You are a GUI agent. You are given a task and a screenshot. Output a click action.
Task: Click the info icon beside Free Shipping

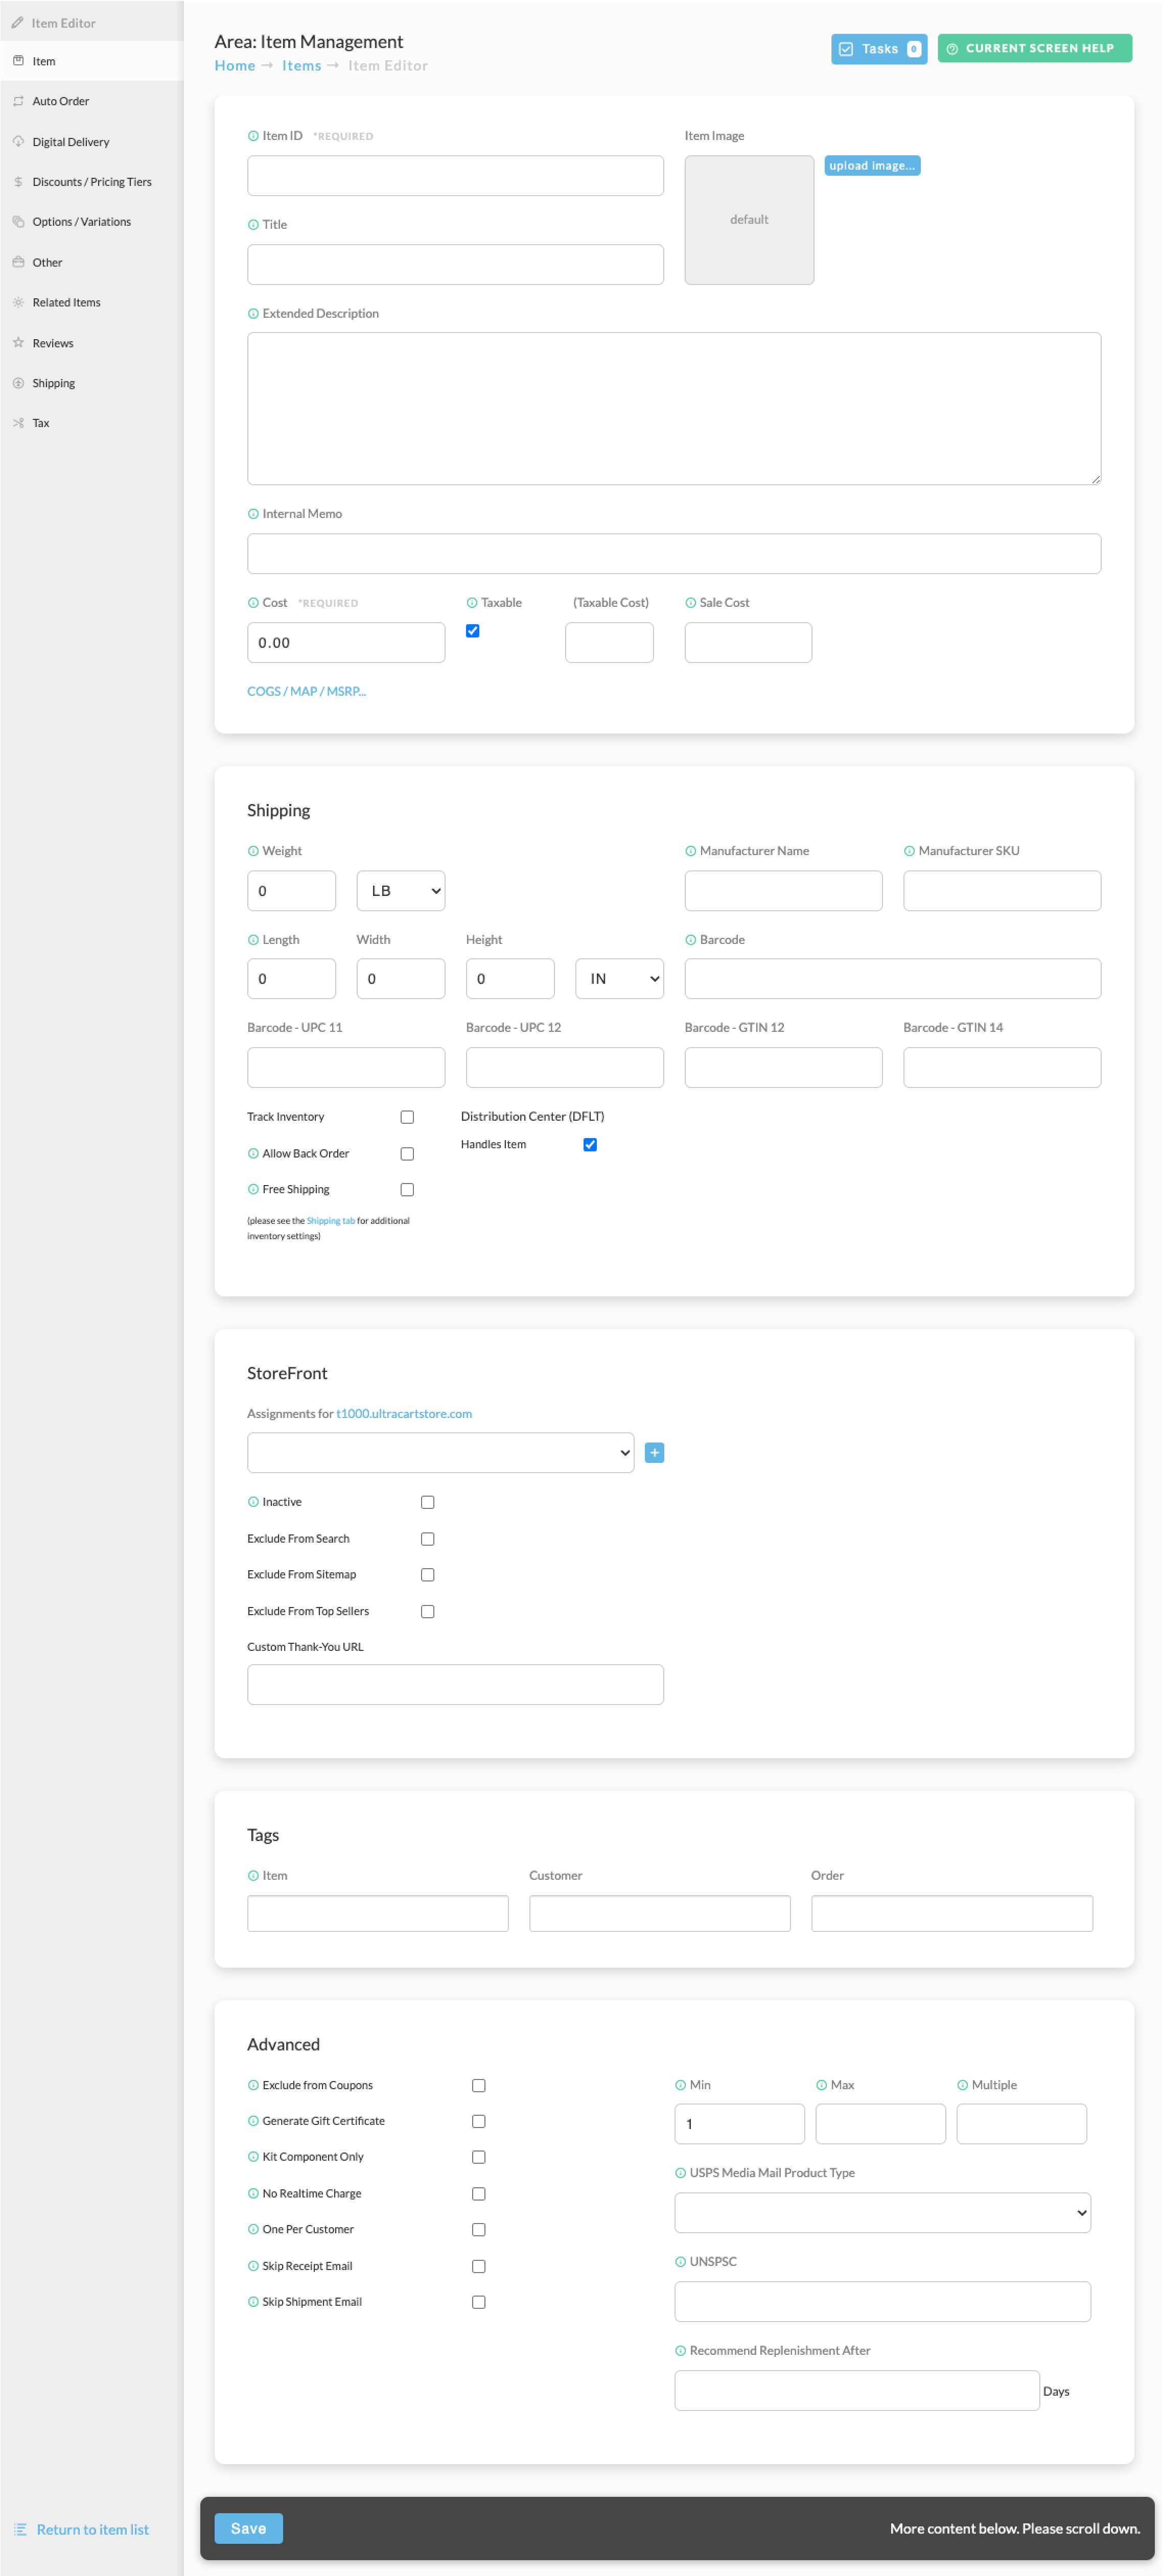[253, 1189]
